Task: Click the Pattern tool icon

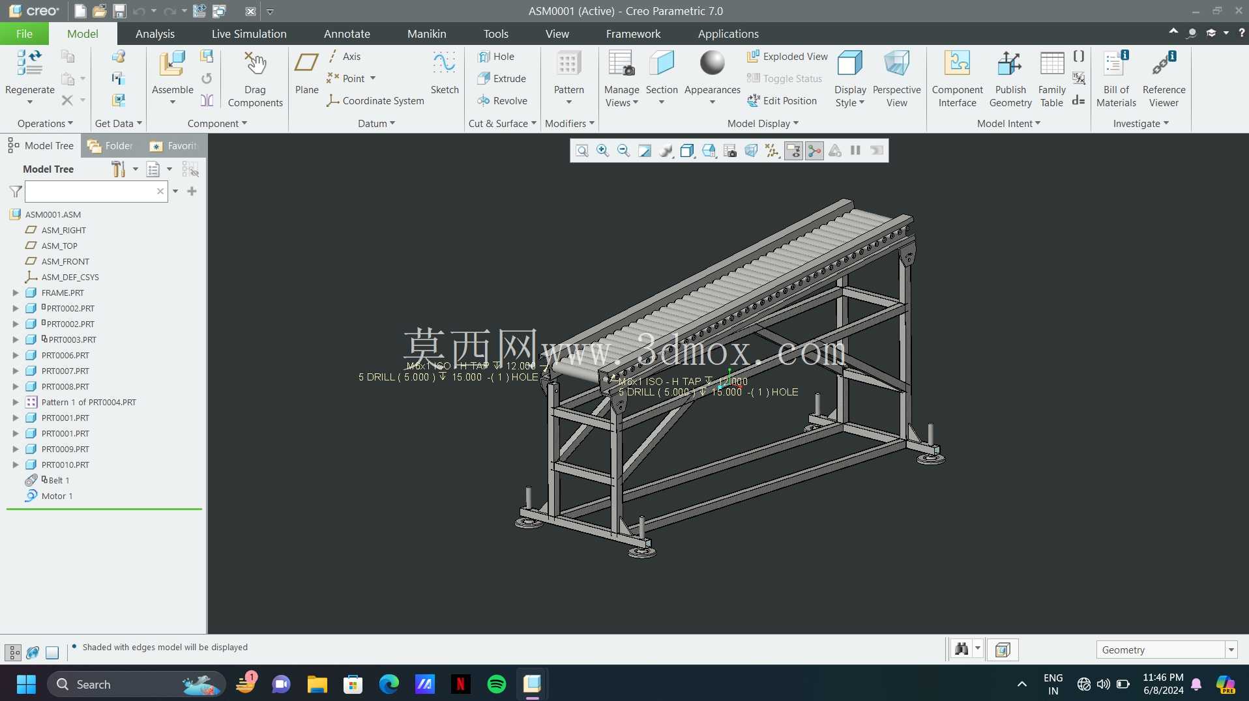Action: click(568, 64)
